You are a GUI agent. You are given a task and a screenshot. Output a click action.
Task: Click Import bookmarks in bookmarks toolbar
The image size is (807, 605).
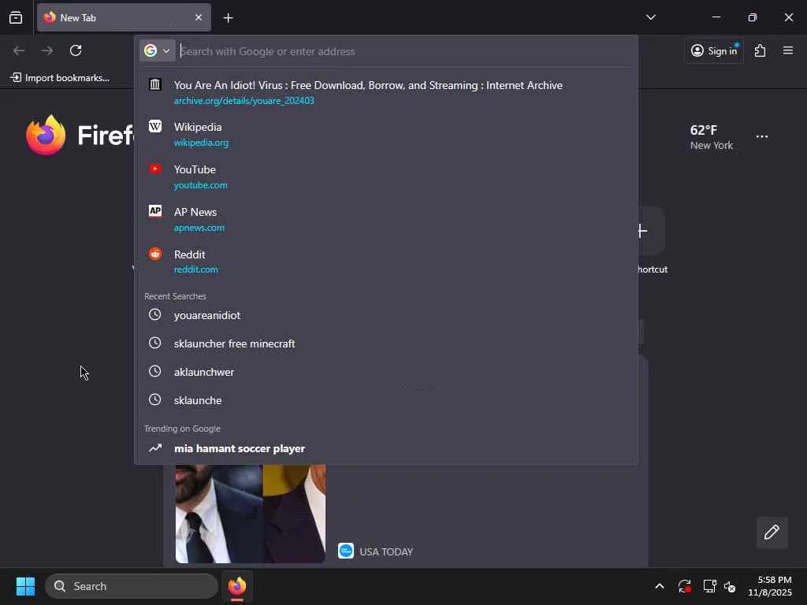[x=60, y=78]
